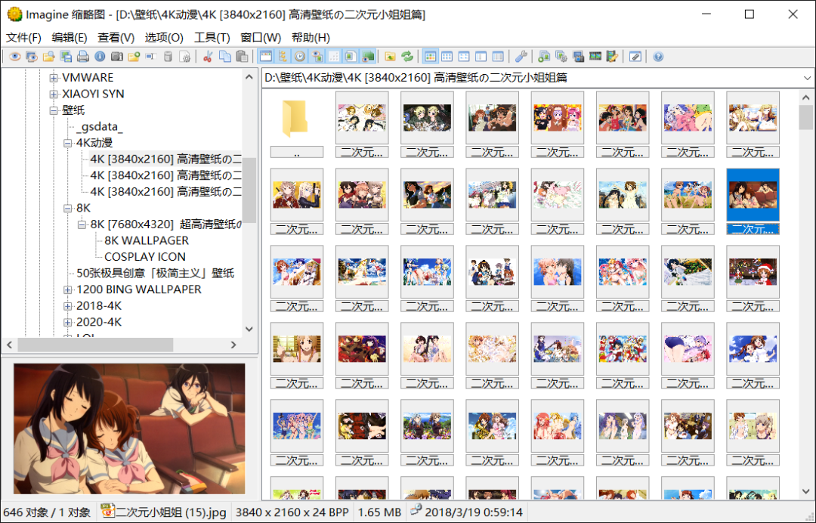Switch to small icons grid view mode
The height and width of the screenshot is (523, 816).
click(447, 57)
